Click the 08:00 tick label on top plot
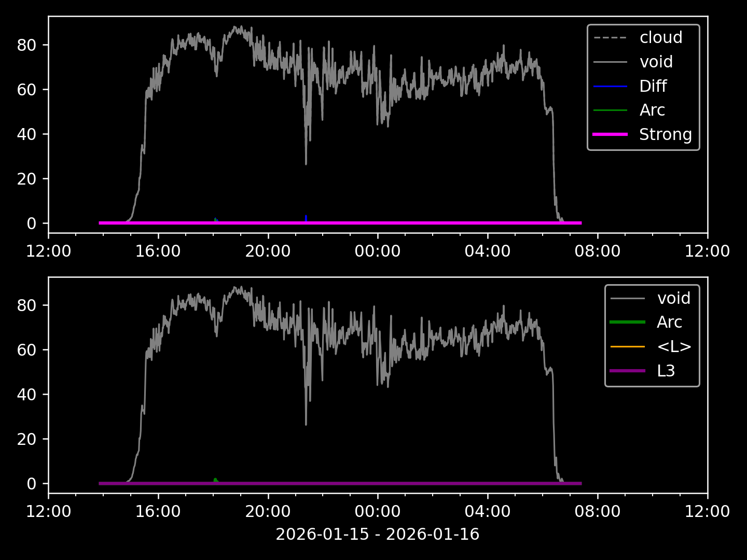This screenshot has height=560, width=747. tap(597, 251)
